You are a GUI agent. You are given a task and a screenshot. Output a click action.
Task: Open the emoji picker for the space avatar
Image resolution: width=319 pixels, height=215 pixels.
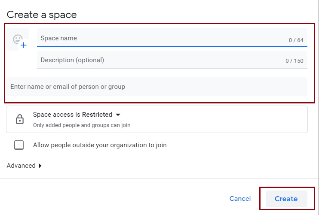point(18,39)
